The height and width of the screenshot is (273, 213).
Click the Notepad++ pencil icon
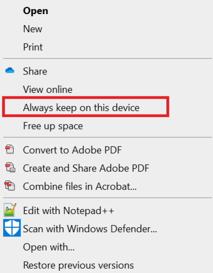point(10,210)
